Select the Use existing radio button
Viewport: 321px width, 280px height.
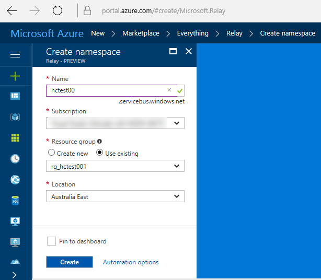pyautogui.click(x=100, y=153)
